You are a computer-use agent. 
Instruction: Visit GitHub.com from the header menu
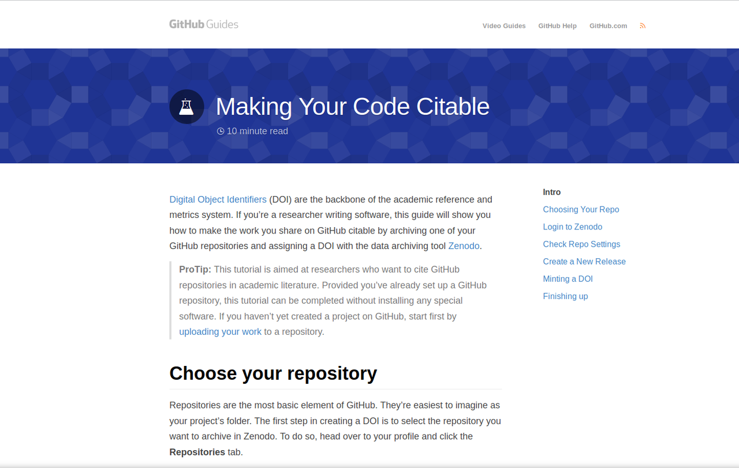tap(608, 26)
